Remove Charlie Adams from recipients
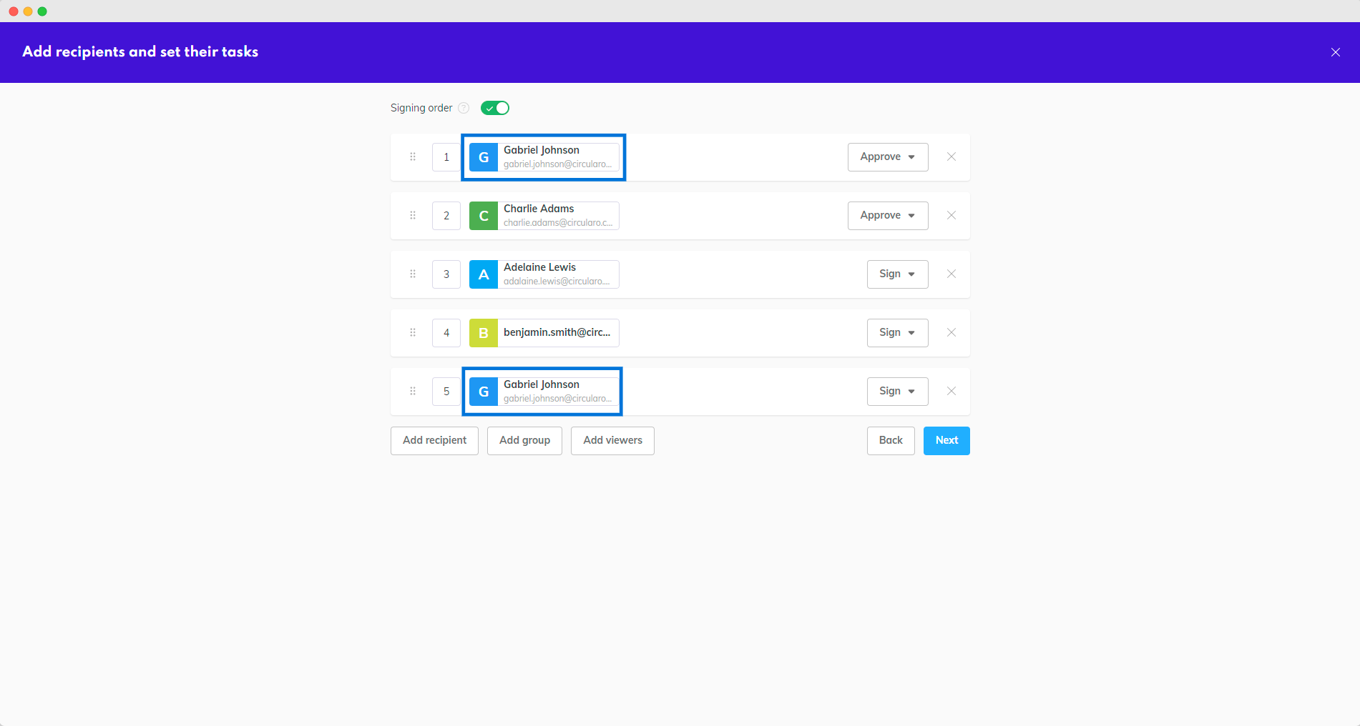Screen dimensions: 1360x726 951,215
